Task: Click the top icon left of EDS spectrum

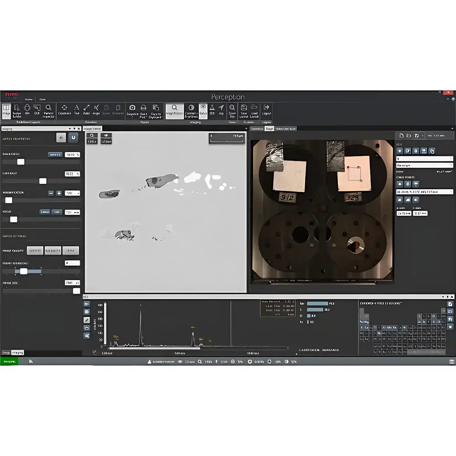Action: click(x=87, y=304)
